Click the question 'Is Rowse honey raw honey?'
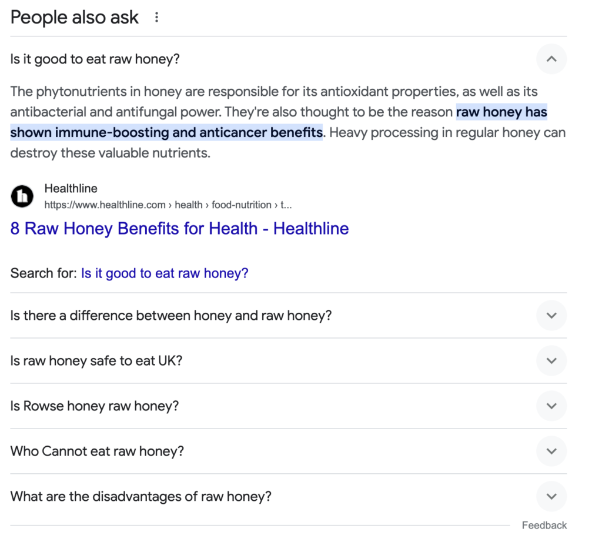Image resolution: width=602 pixels, height=542 pixels. pos(95,406)
